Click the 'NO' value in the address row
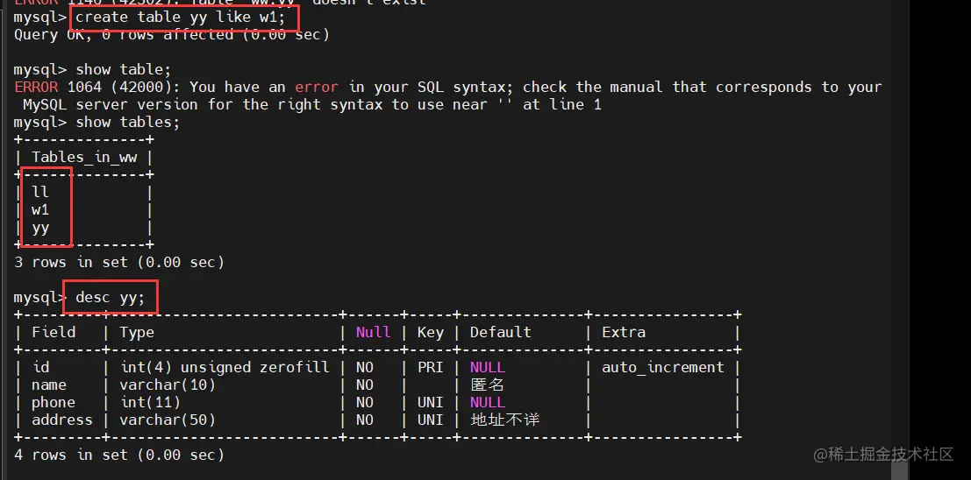Viewport: 971px width, 480px height. (x=365, y=420)
